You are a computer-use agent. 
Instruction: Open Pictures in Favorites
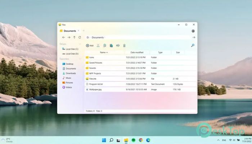(x=68, y=82)
